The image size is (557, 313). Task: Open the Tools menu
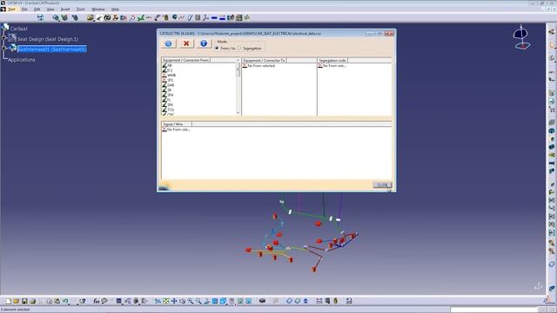81,10
